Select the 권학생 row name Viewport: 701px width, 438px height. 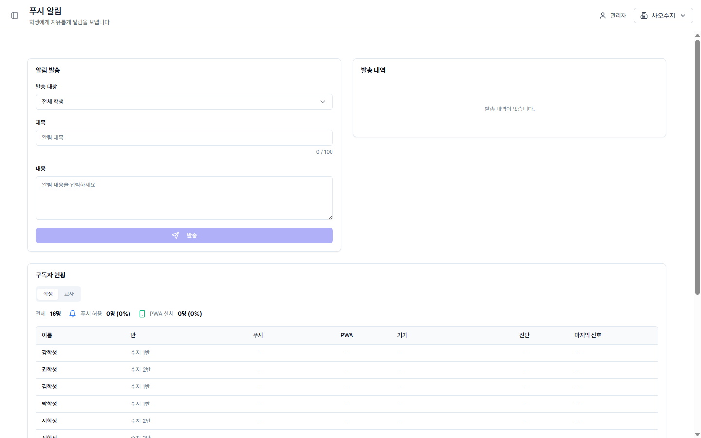coord(50,370)
